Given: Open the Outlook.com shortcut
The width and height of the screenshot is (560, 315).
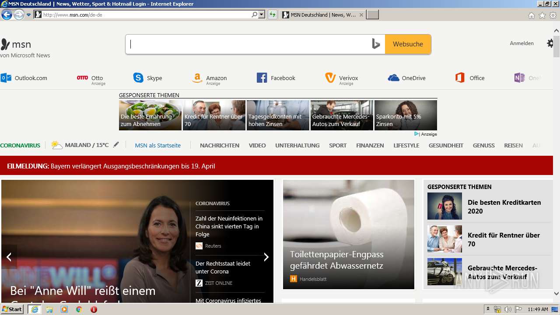Looking at the screenshot, I should pyautogui.click(x=24, y=78).
